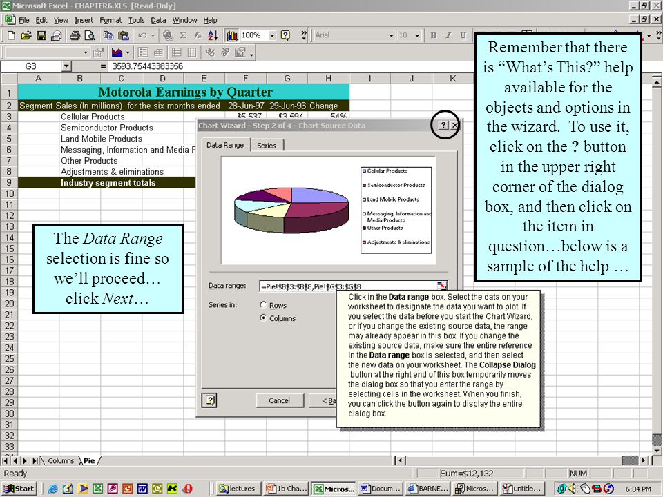Switch to the Series tab in Chart Wizard

[x=267, y=146]
